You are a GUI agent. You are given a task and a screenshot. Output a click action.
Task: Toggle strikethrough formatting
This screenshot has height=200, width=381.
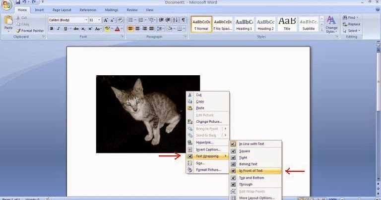(76, 29)
